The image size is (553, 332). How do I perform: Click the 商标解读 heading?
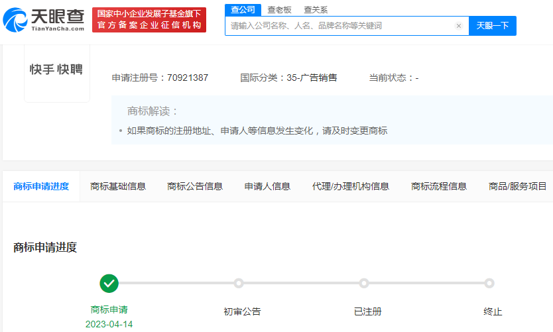pos(152,111)
